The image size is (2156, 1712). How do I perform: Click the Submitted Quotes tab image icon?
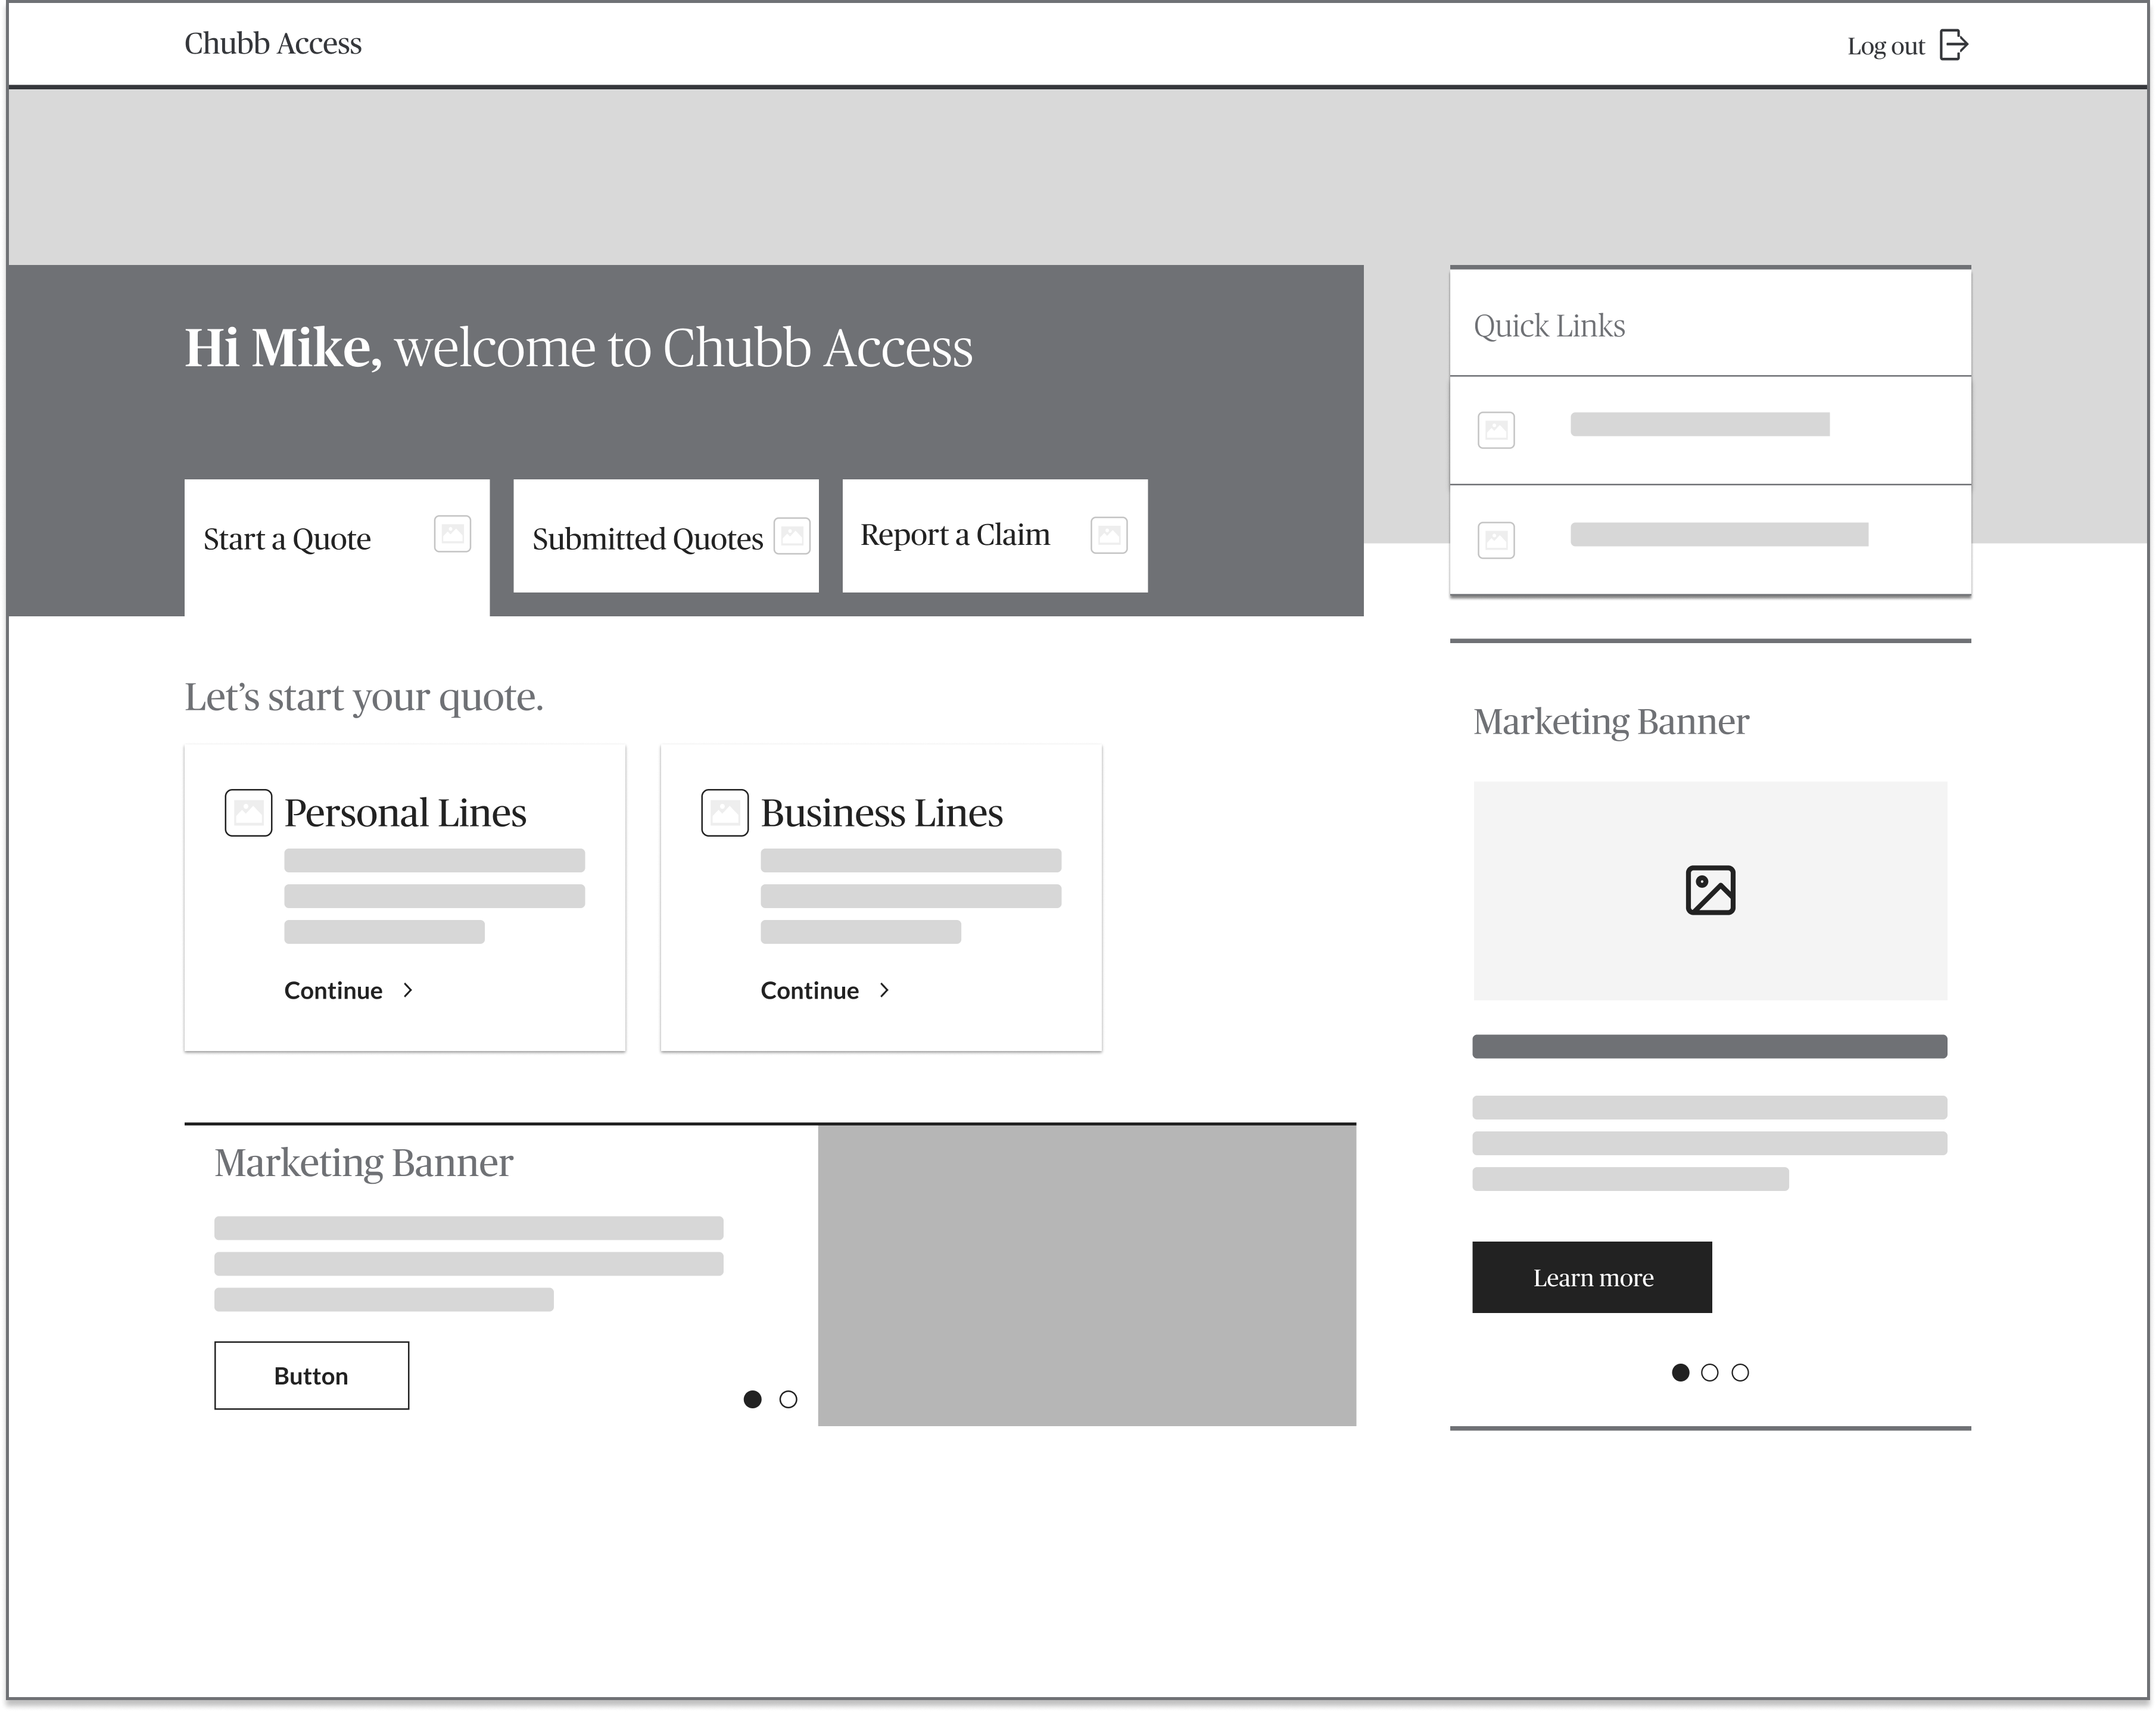pyautogui.click(x=792, y=535)
